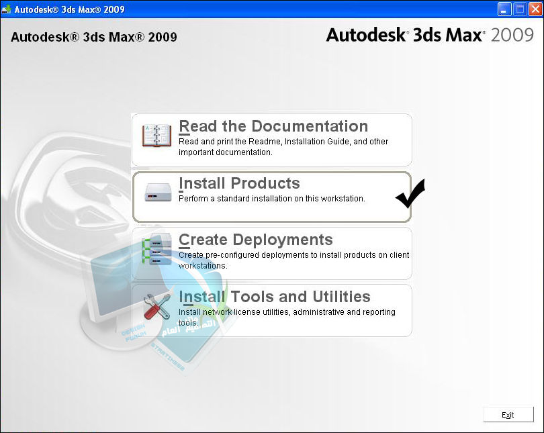The image size is (544, 433).
Task: Click 'Create pre-configured deployments' description text
Action: pos(293,260)
